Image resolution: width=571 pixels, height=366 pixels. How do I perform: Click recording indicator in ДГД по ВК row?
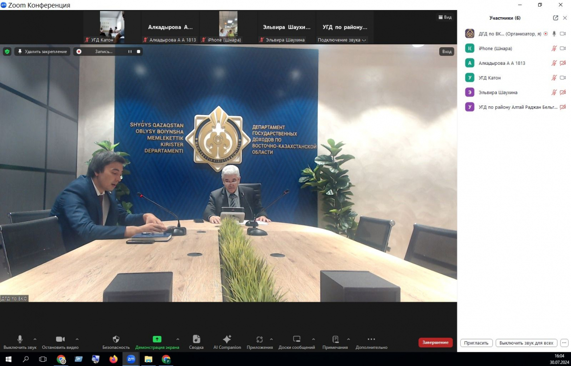(546, 34)
